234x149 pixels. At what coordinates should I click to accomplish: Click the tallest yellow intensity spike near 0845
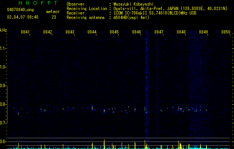[104, 144]
